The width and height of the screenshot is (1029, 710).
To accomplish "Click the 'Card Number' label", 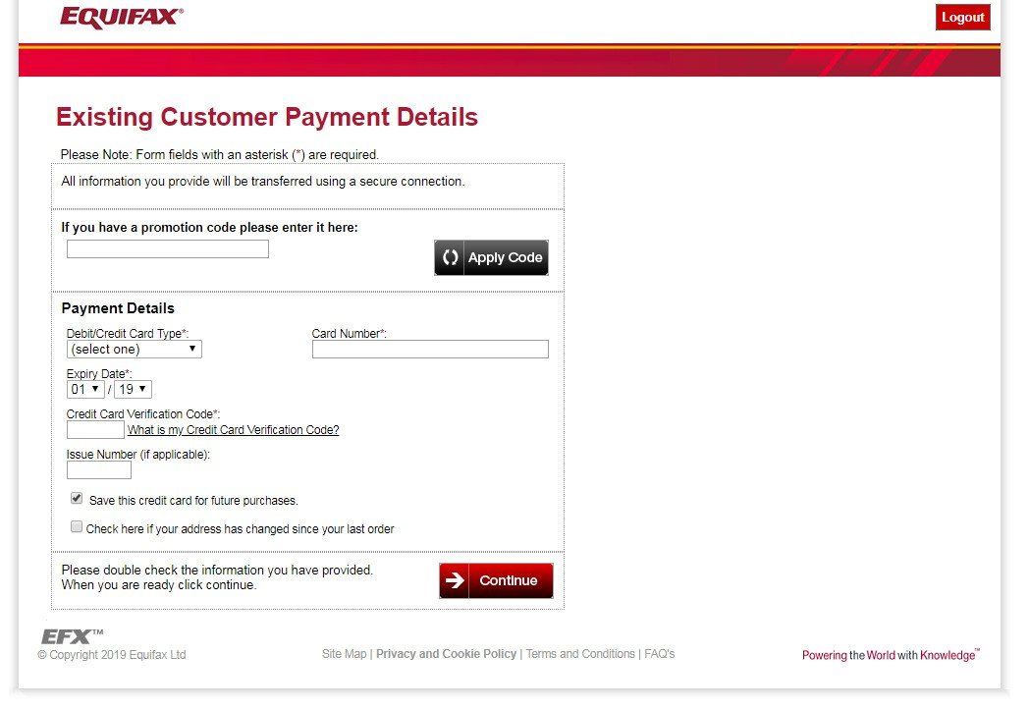I will [x=350, y=333].
